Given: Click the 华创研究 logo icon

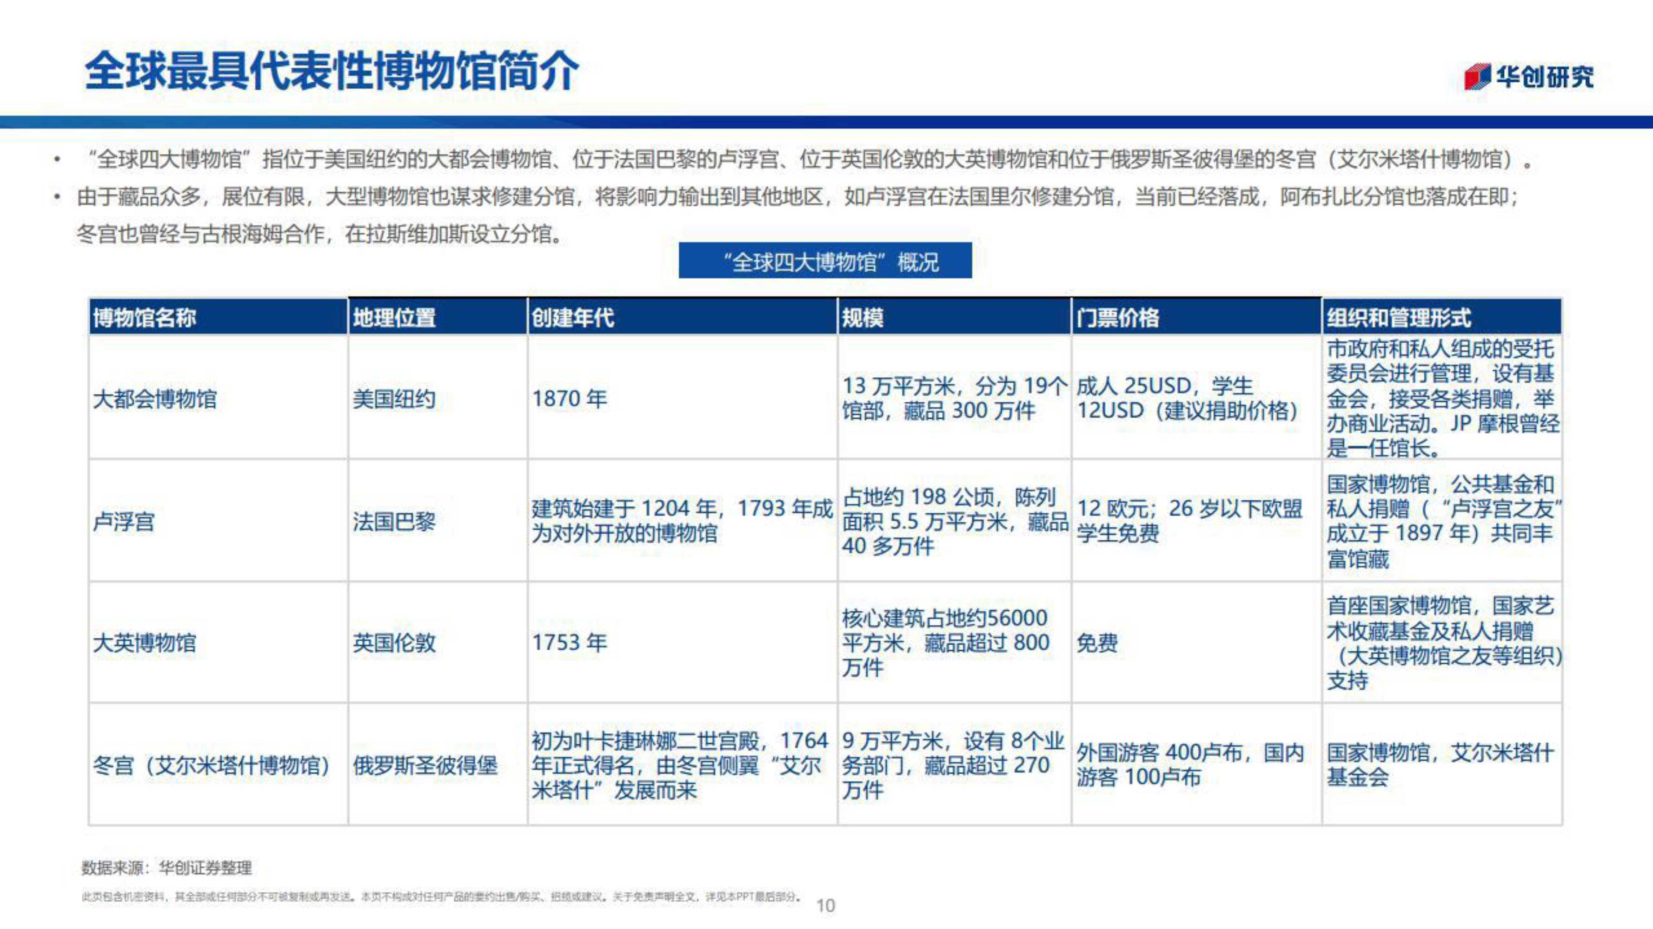Looking at the screenshot, I should (x=1528, y=77).
